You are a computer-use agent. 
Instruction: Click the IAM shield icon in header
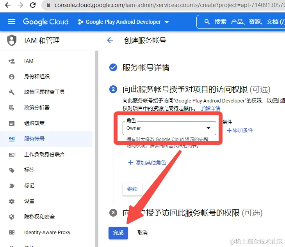12,40
